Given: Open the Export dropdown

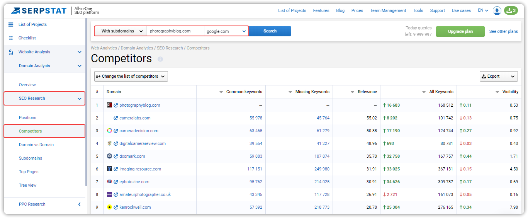Looking at the screenshot, I should point(499,76).
